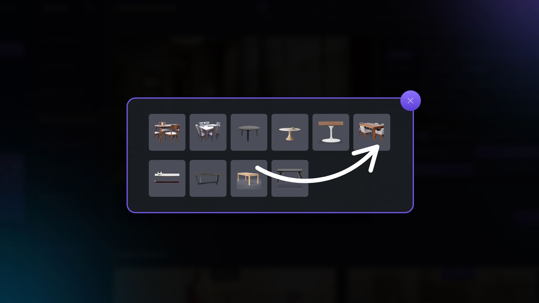Click the last thumbnail in bottom row
This screenshot has height=303, width=539.
tap(290, 178)
